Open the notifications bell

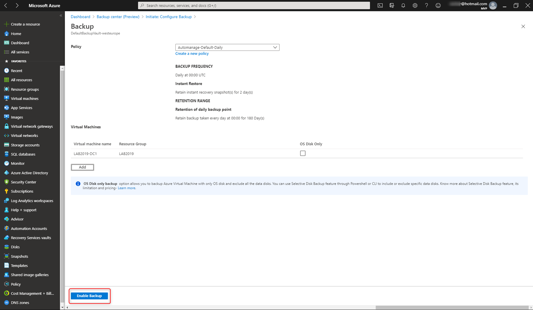click(403, 6)
